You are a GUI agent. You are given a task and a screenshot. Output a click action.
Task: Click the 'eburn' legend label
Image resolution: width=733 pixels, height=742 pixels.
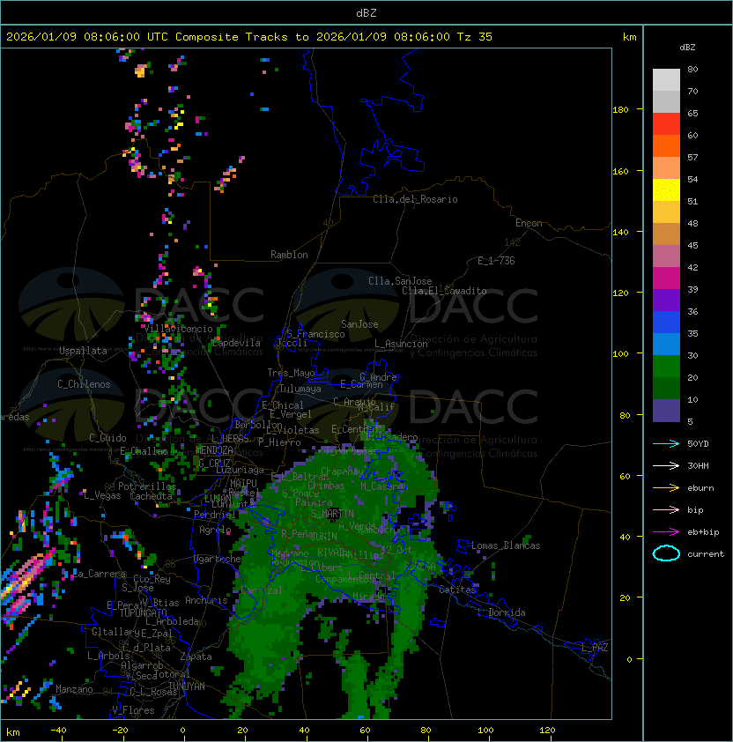coord(700,488)
